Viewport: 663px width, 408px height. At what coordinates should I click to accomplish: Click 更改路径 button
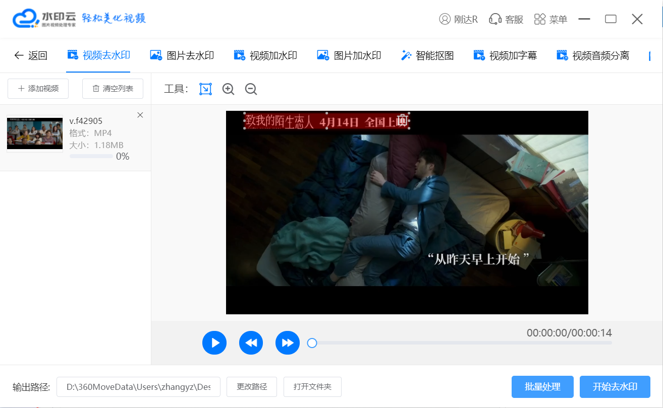click(x=252, y=387)
